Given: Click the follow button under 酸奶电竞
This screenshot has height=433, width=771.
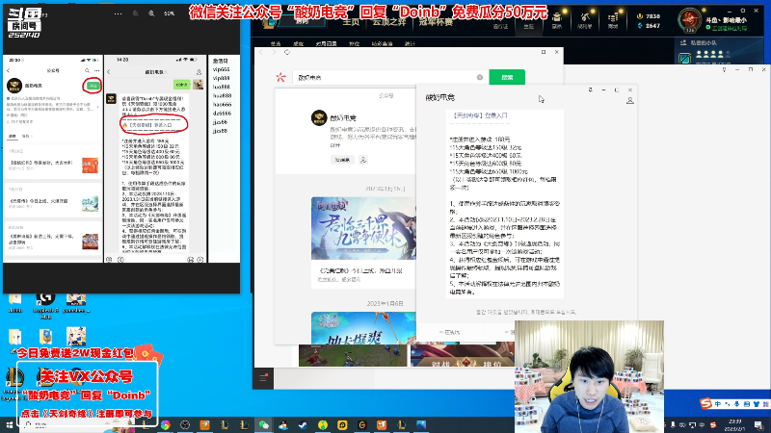Looking at the screenshot, I should tap(342, 160).
